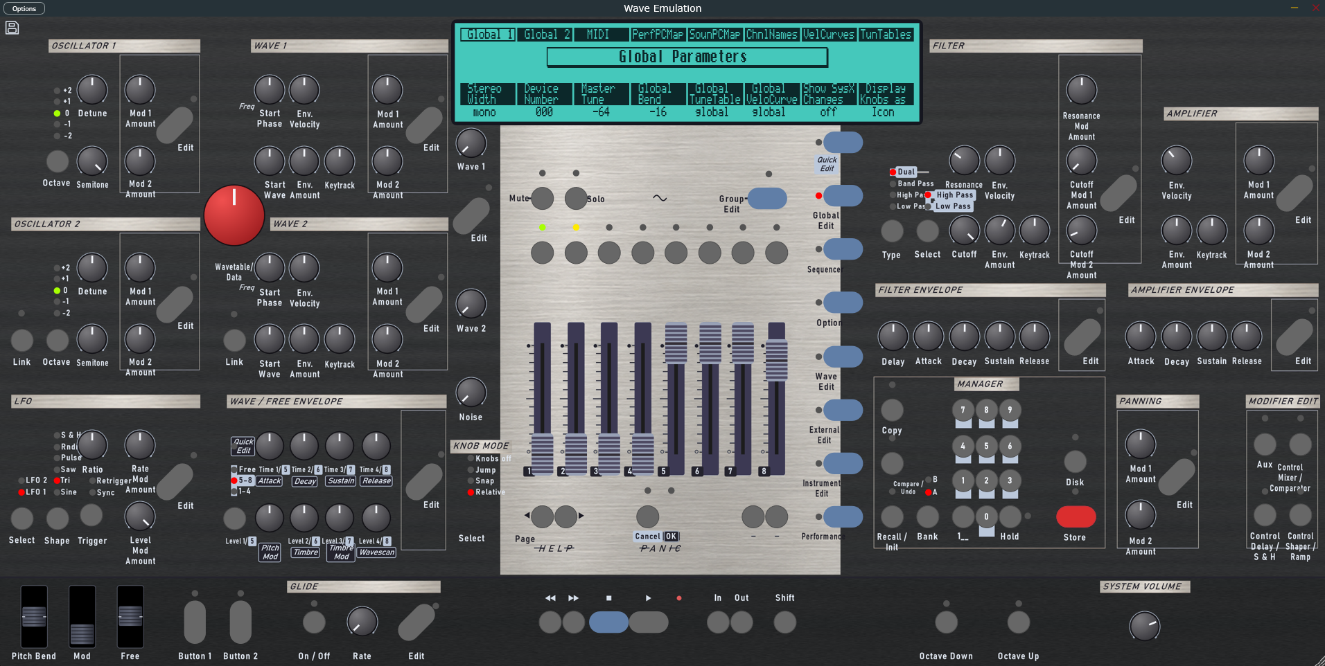Click the Shift button
Viewport: 1325px width, 666px height.
click(x=784, y=622)
